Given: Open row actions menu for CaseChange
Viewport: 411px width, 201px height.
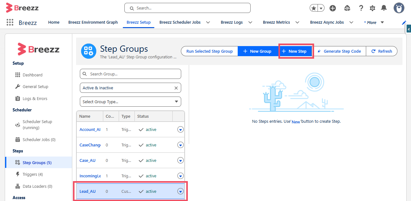Looking at the screenshot, I should pyautogui.click(x=180, y=145).
